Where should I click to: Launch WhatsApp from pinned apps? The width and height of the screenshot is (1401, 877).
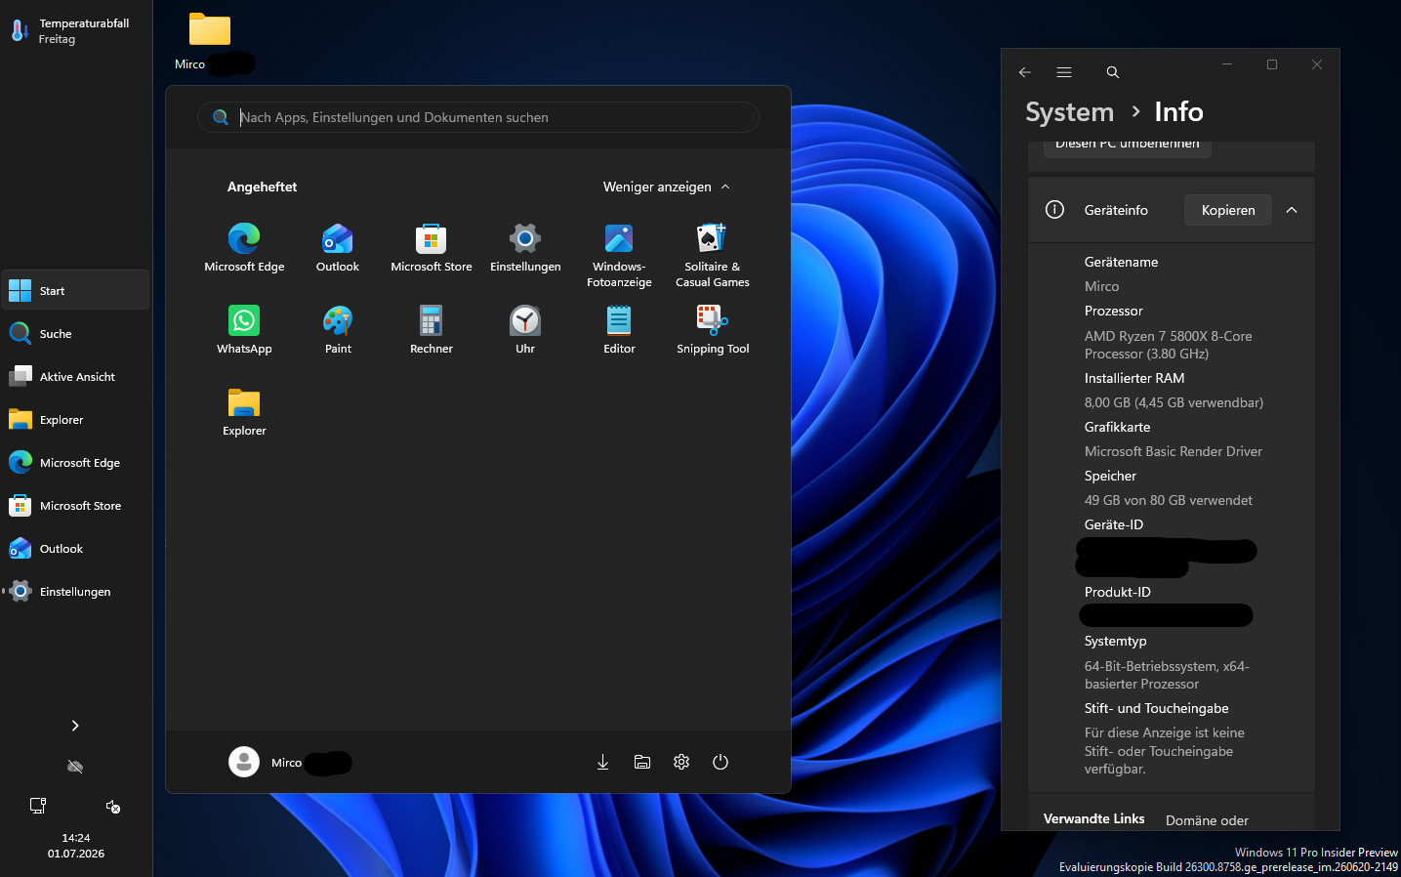244,330
